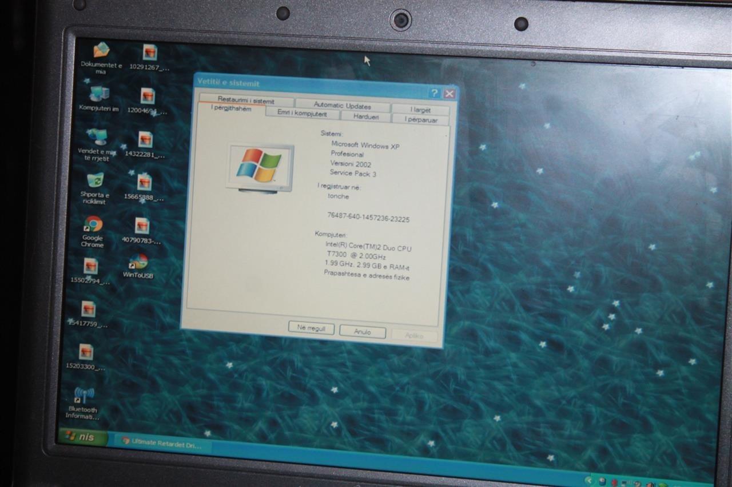The image size is (732, 487).
Task: Open the Start menu button
Action: pyautogui.click(x=82, y=437)
